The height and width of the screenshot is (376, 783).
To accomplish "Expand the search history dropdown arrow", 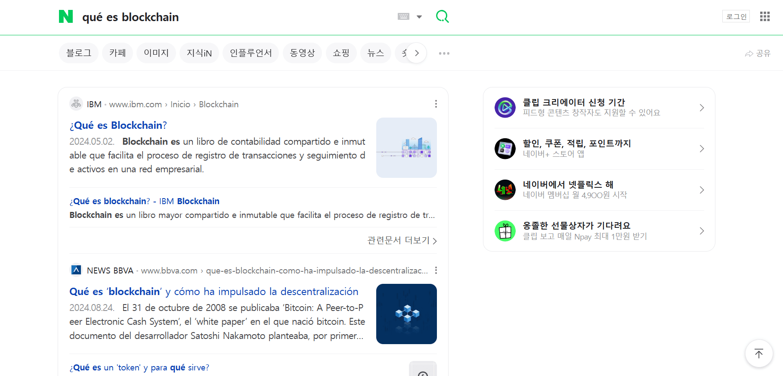I will [419, 17].
